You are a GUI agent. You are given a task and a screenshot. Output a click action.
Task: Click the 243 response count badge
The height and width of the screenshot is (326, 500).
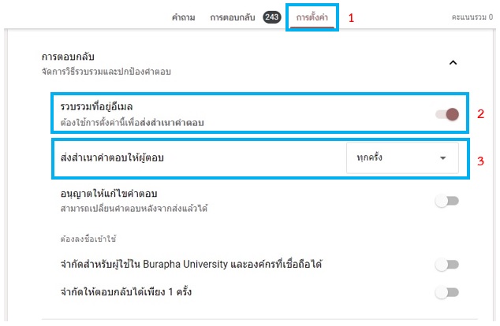(x=270, y=17)
